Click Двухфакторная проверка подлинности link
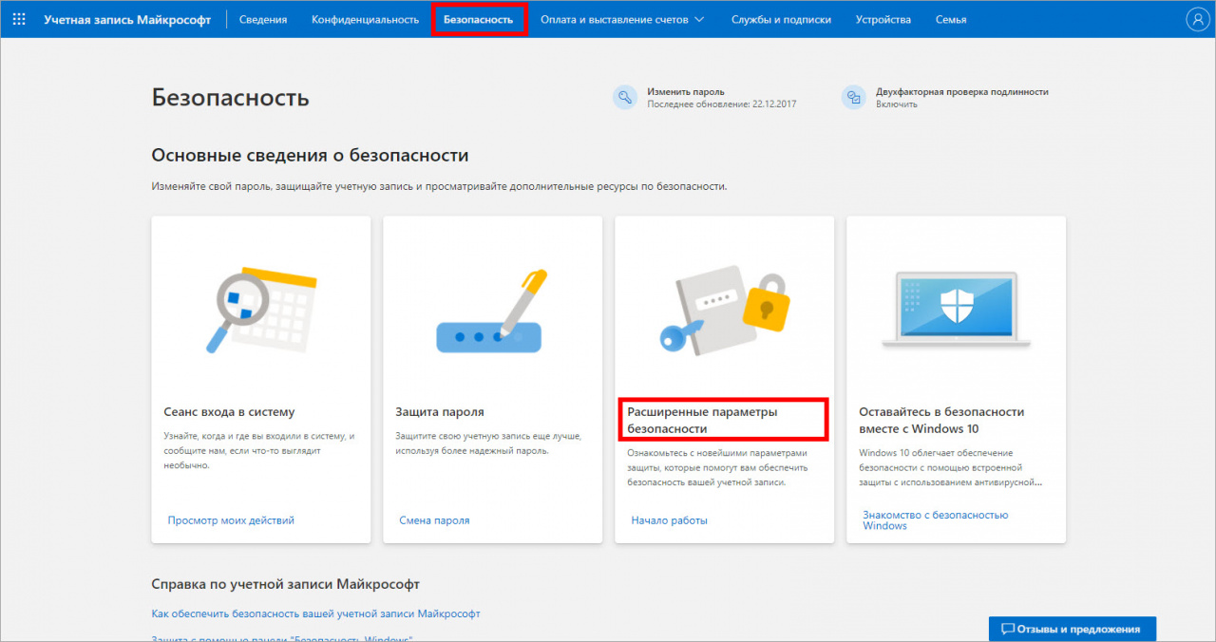The width and height of the screenshot is (1216, 642). click(x=962, y=91)
